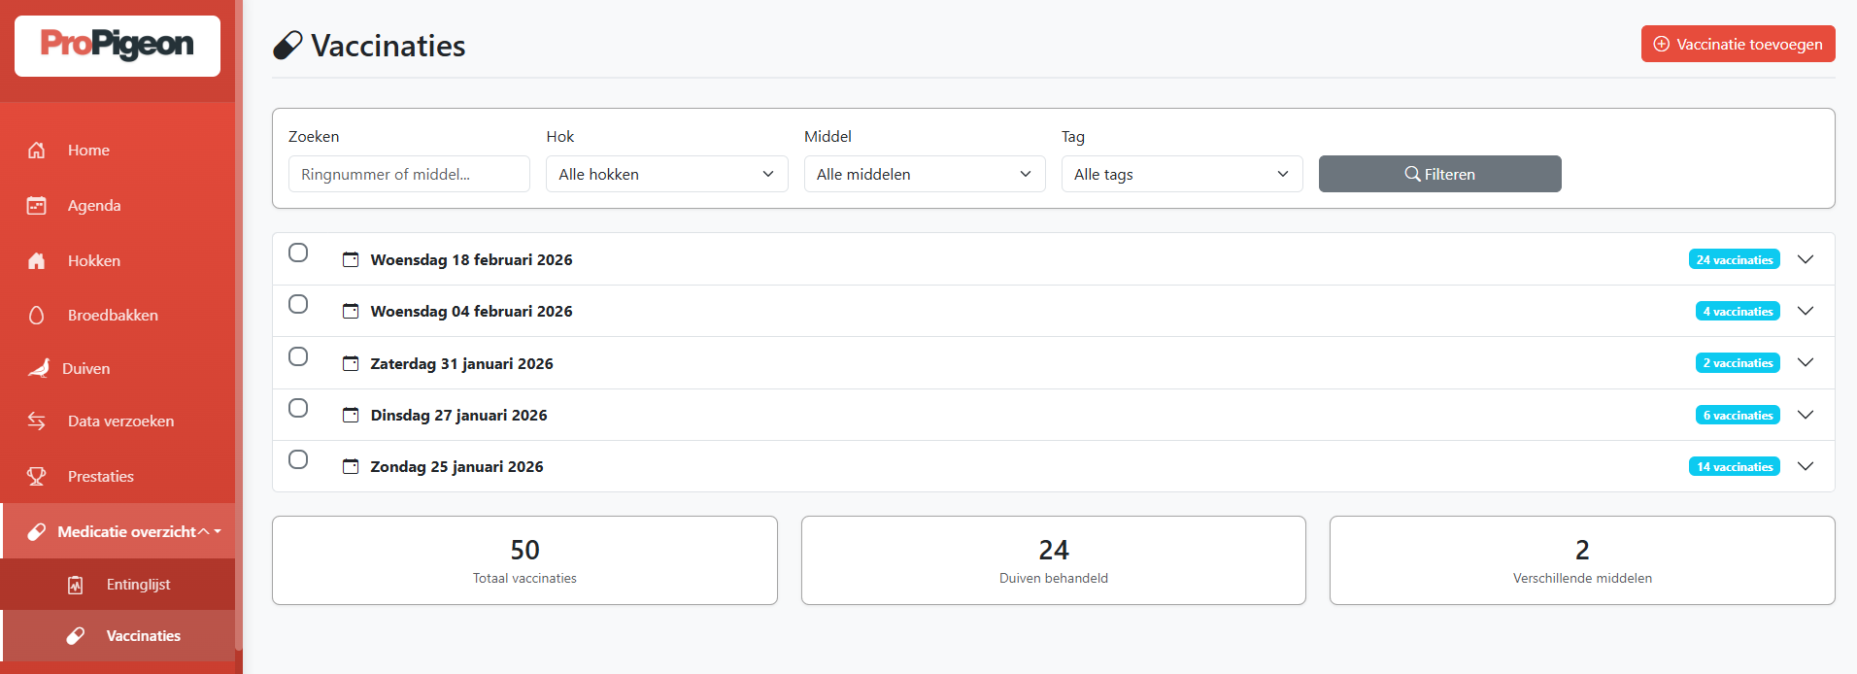Click the Data verzoeken arrows icon
1857x674 pixels.
(x=37, y=421)
